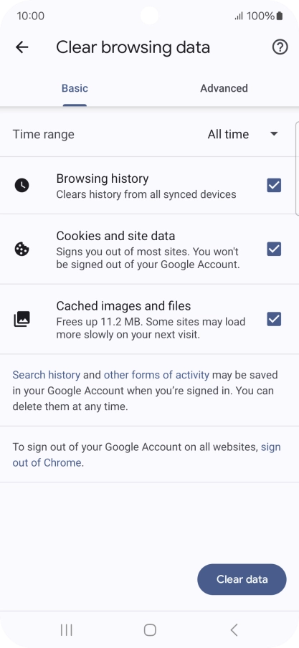Open the help question mark icon
299x648 pixels.
[280, 47]
